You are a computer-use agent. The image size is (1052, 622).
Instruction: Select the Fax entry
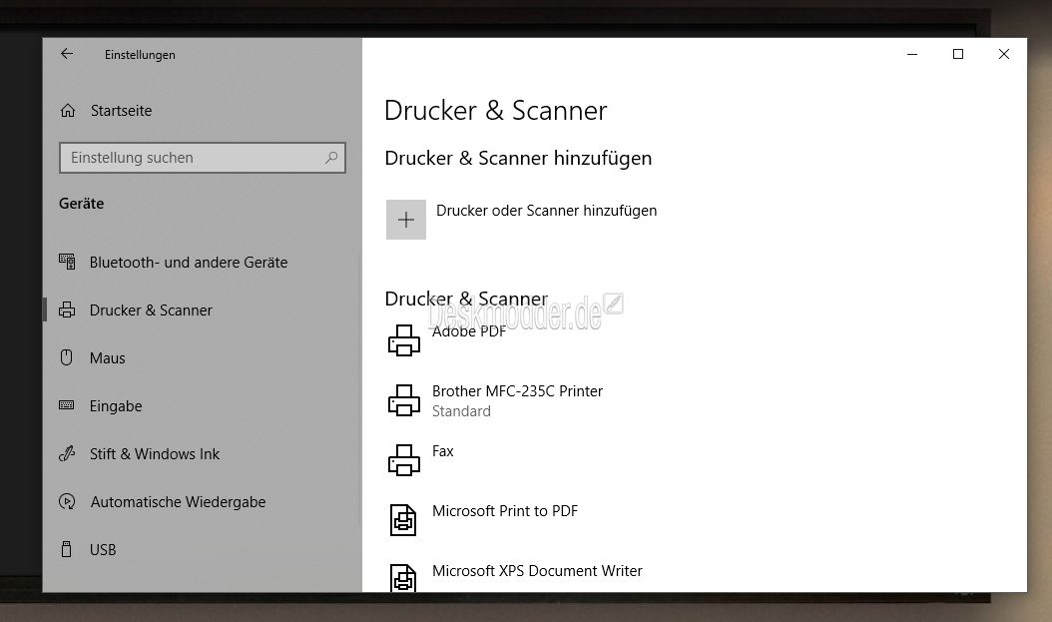coord(443,451)
